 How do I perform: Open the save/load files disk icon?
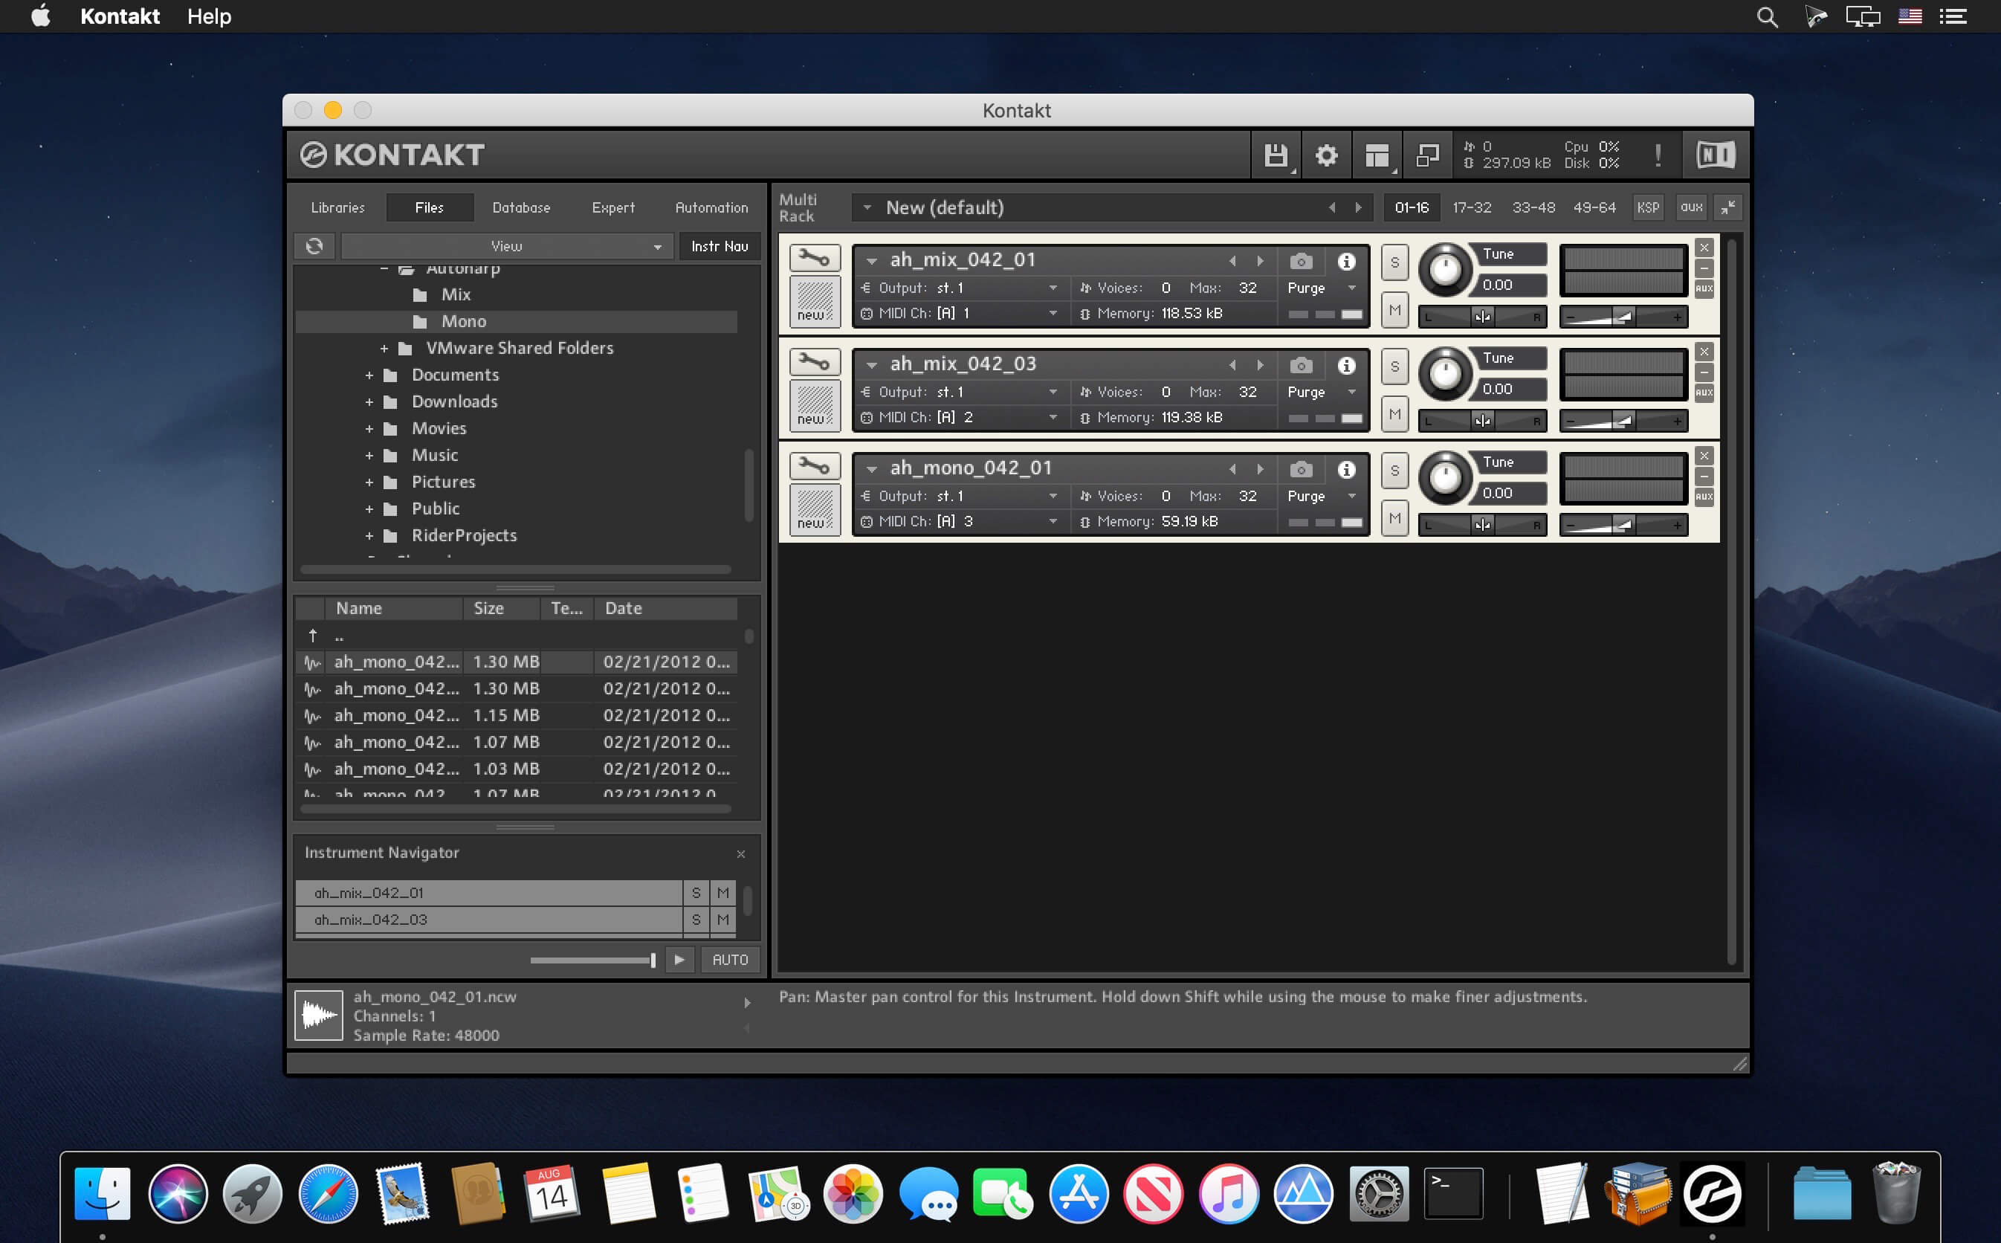pyautogui.click(x=1276, y=155)
